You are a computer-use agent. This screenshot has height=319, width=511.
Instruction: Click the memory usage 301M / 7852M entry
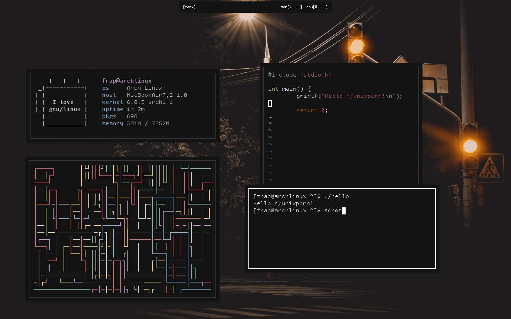(x=148, y=123)
